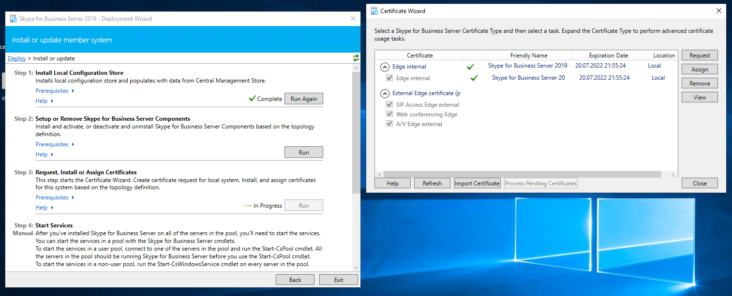Collapse the External Edge certificate group
This screenshot has width=732, height=296.
click(385, 93)
